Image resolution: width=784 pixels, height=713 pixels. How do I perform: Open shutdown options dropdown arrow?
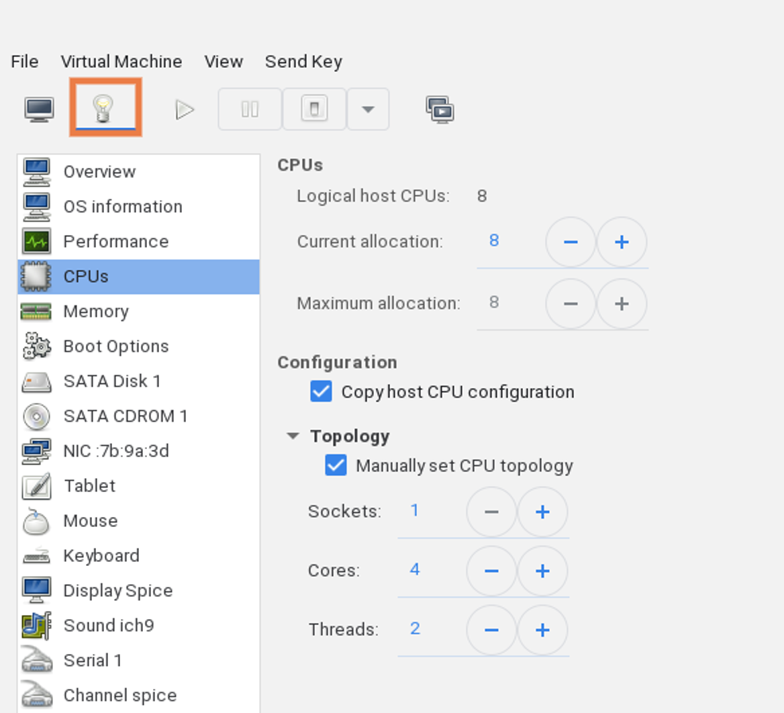pyautogui.click(x=368, y=109)
